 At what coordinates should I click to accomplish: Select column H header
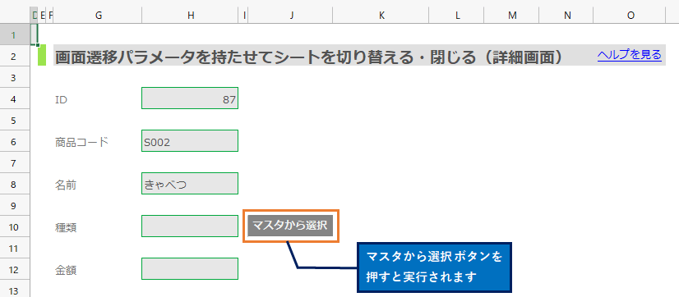point(191,15)
